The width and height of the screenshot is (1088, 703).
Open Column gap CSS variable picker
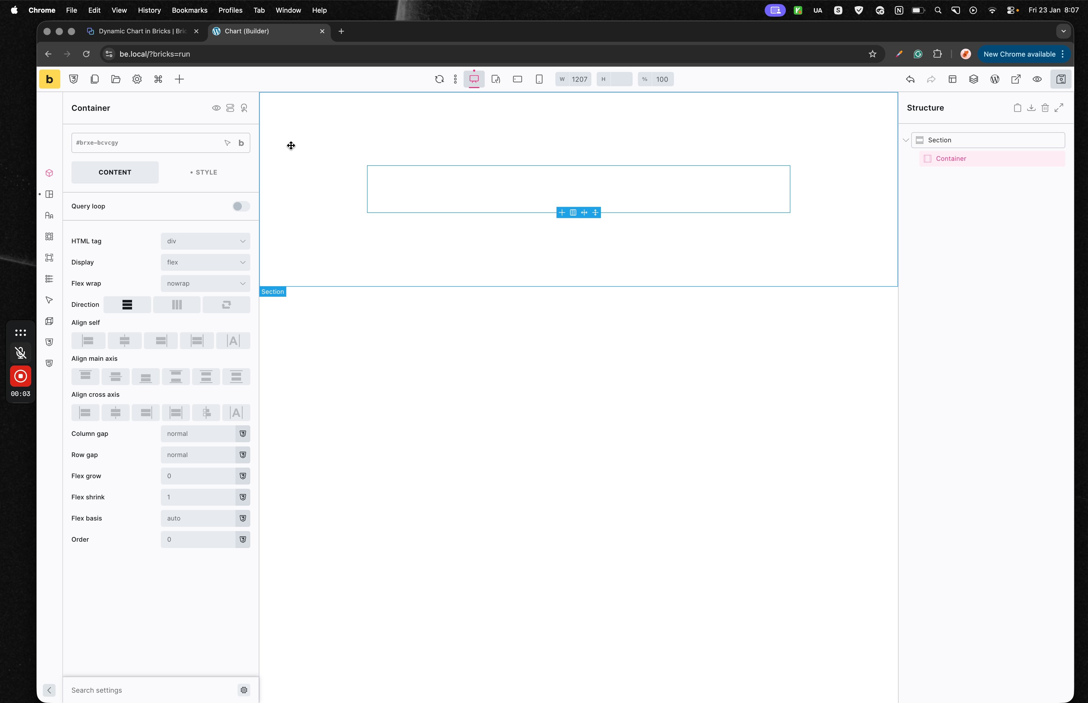click(x=243, y=434)
